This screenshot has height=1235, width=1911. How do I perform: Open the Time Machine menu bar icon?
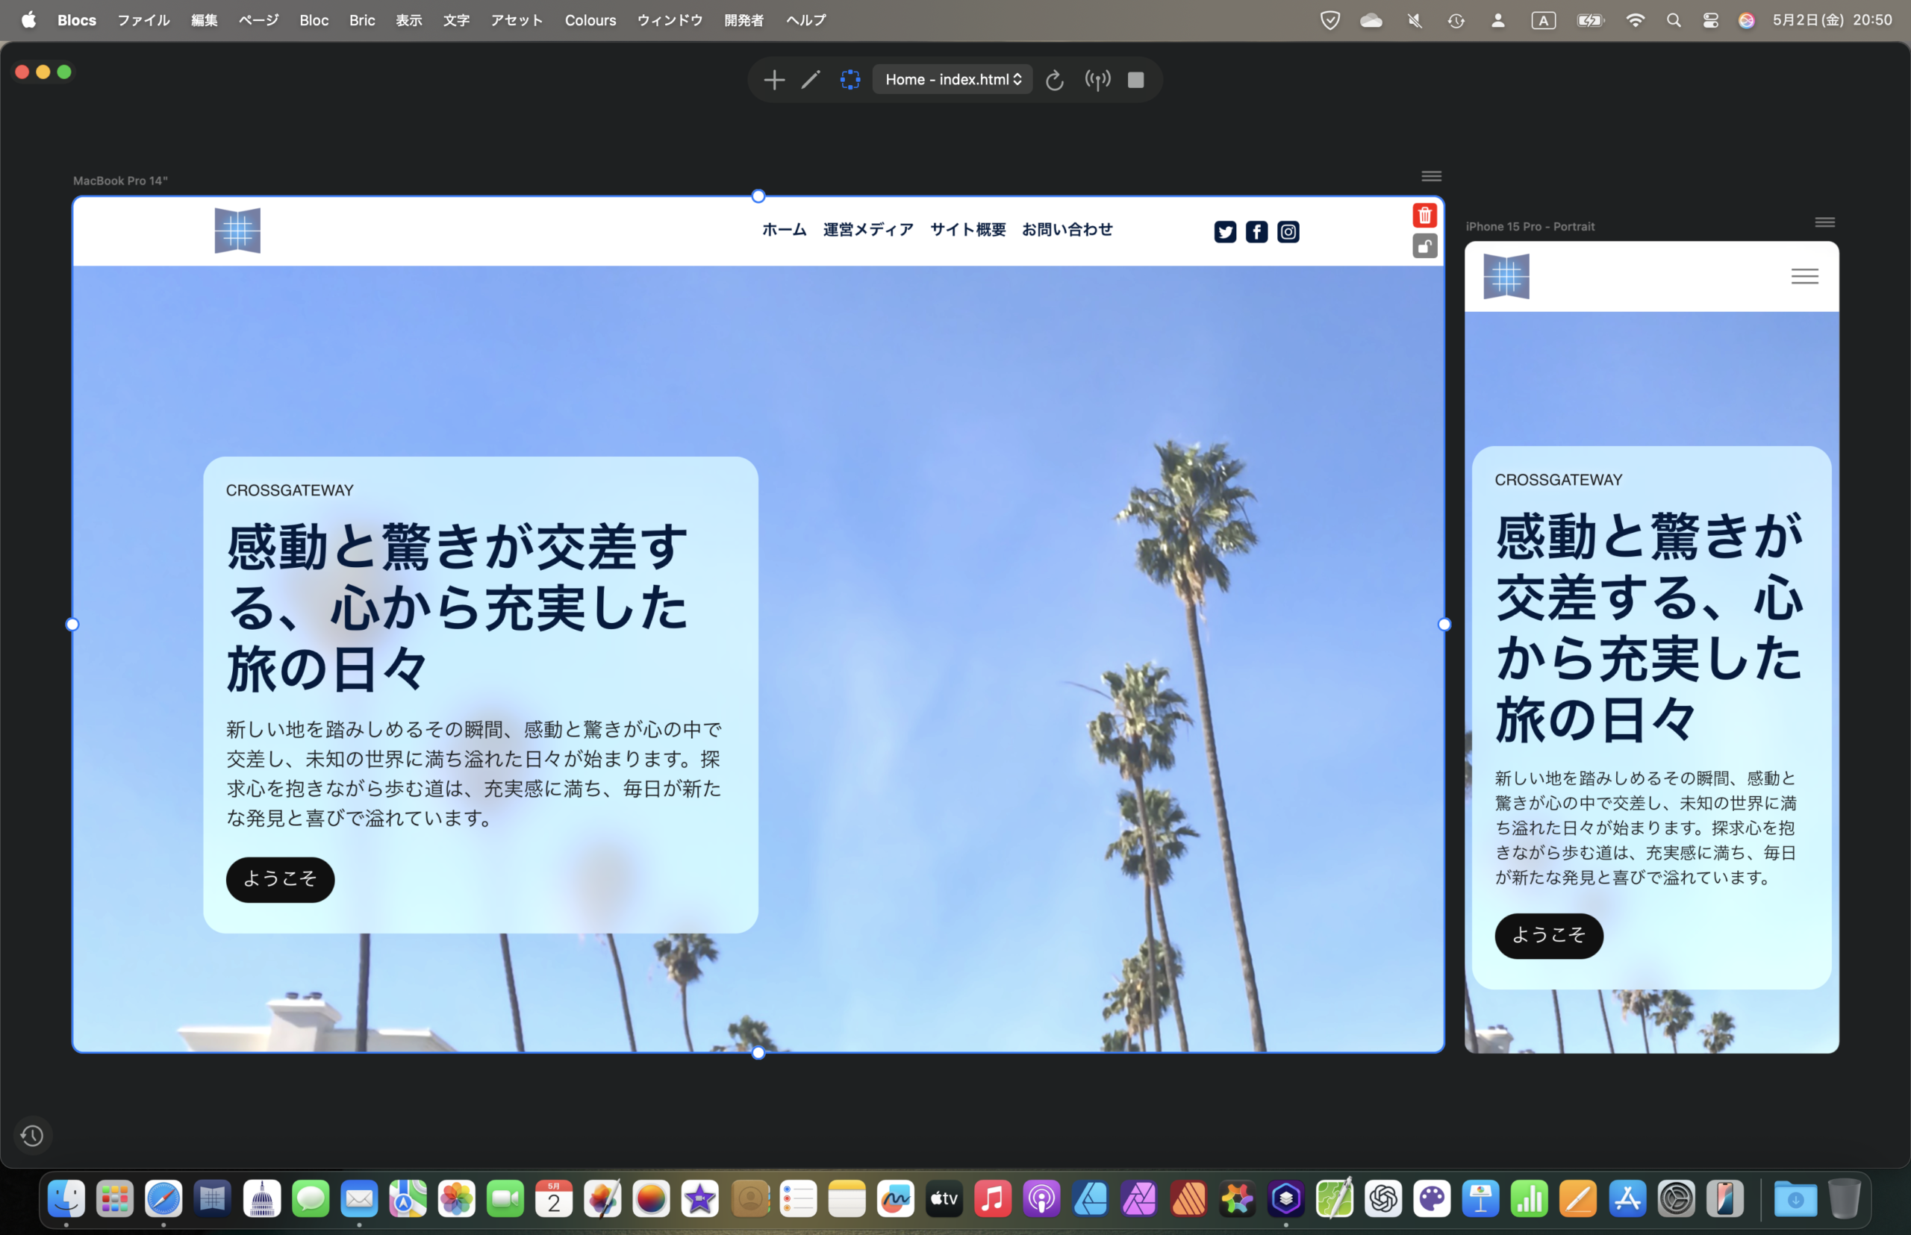pos(1456,21)
